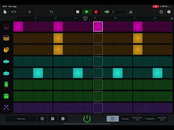Toggle the last lit cyan hi-hat step

pyautogui.click(x=157, y=73)
